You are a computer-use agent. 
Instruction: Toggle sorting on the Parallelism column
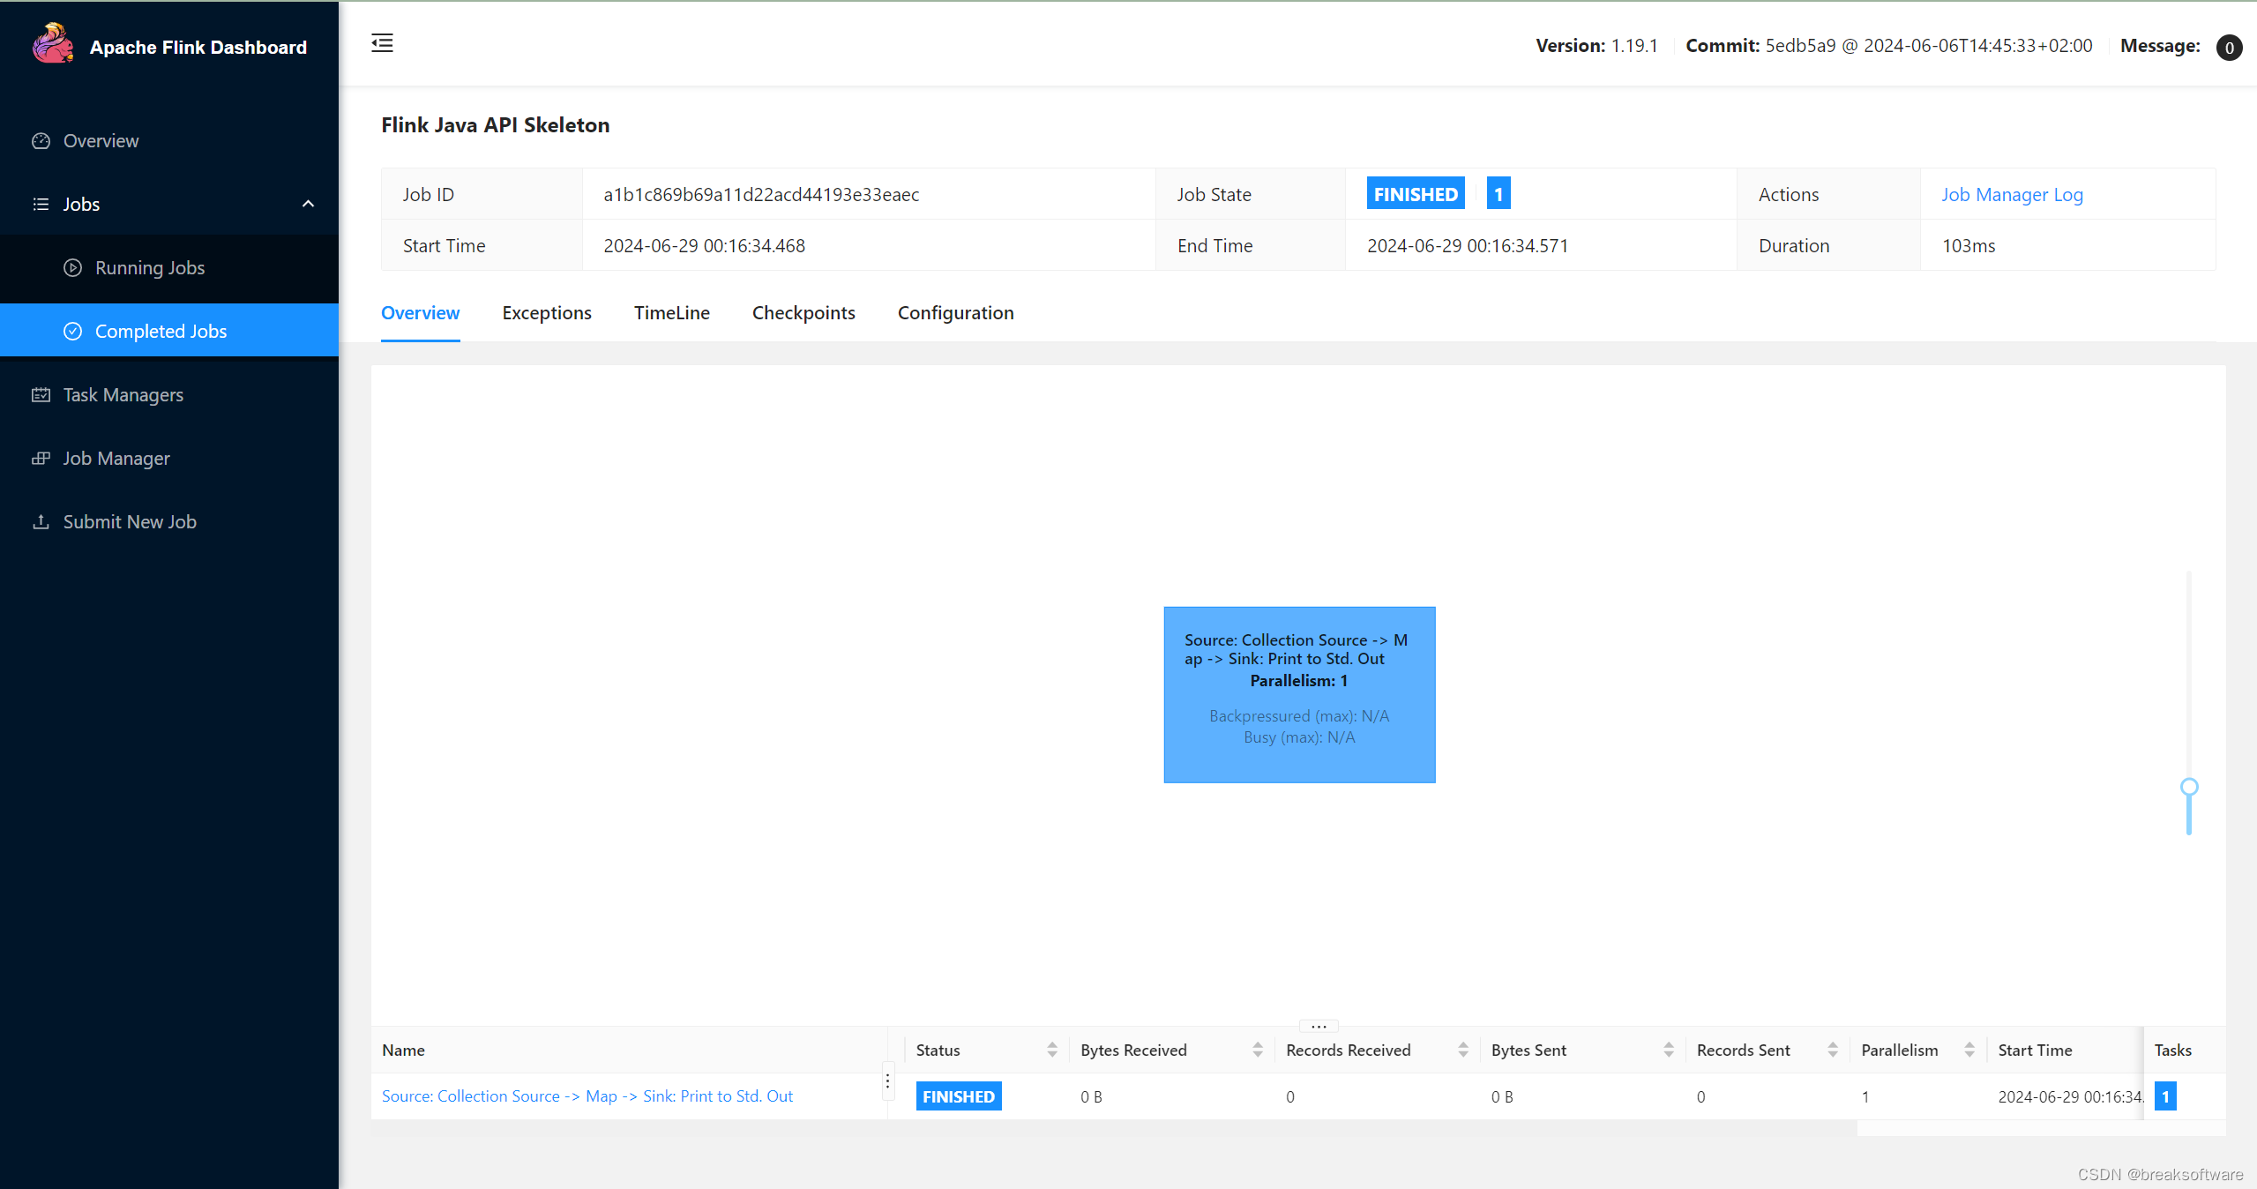tap(1969, 1050)
